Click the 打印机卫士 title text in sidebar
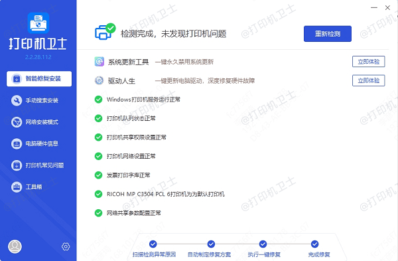 pyautogui.click(x=38, y=44)
